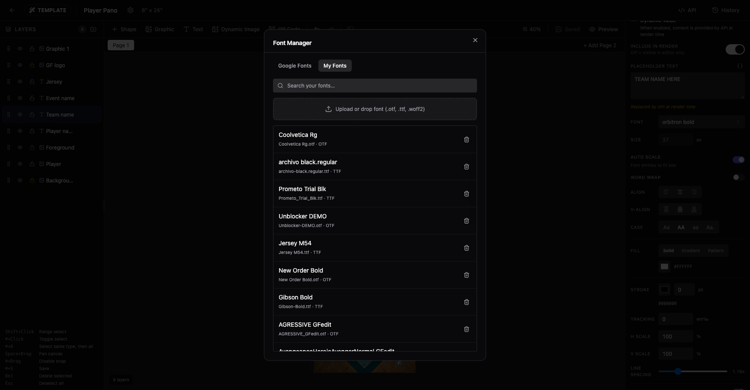Delete the Prometo Trial Blk font
This screenshot has width=750, height=390.
click(x=467, y=194)
